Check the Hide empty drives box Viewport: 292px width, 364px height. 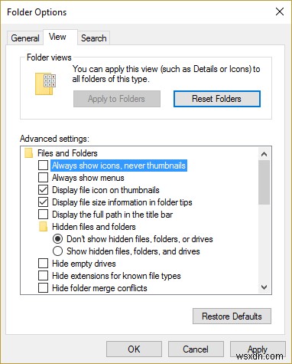[x=43, y=264]
